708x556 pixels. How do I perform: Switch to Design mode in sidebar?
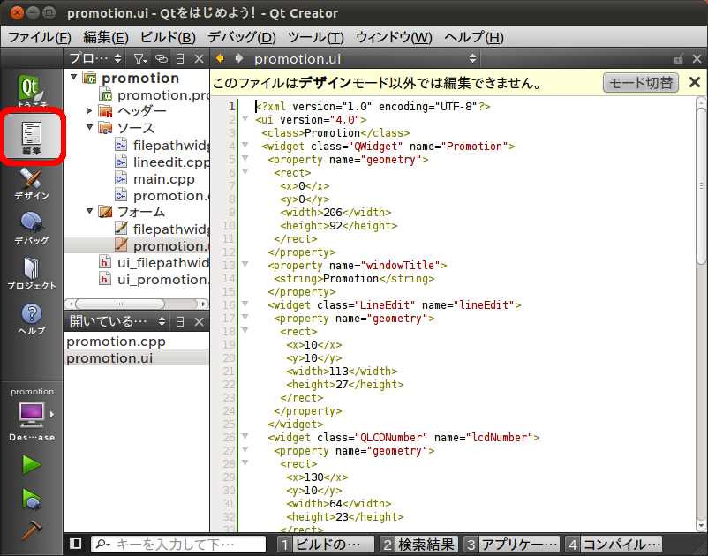(x=31, y=183)
